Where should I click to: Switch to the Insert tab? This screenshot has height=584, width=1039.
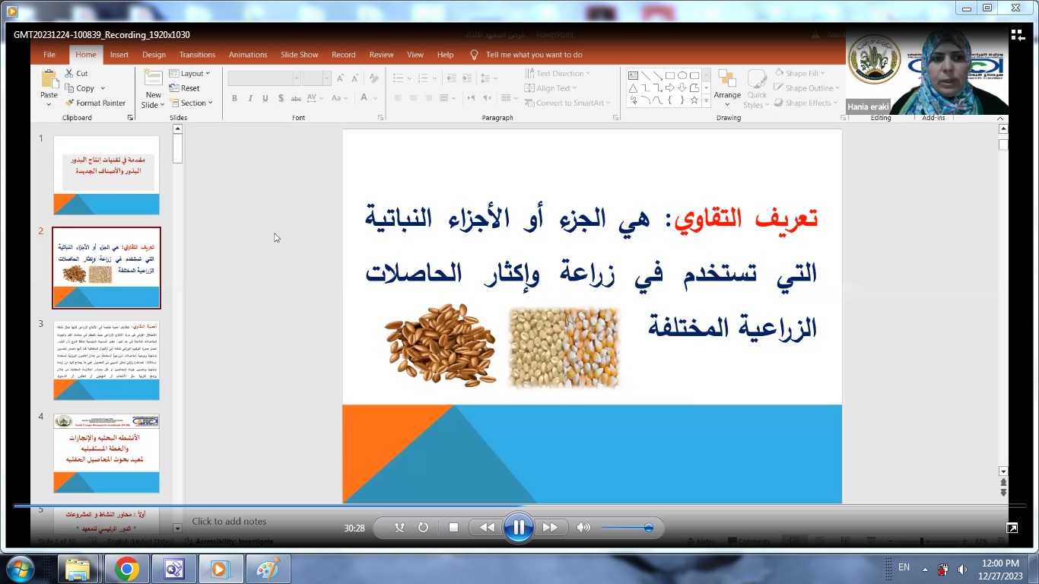pos(119,55)
